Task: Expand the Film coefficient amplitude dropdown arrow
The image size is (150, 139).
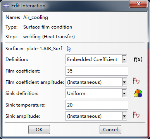Action: tap(124, 82)
